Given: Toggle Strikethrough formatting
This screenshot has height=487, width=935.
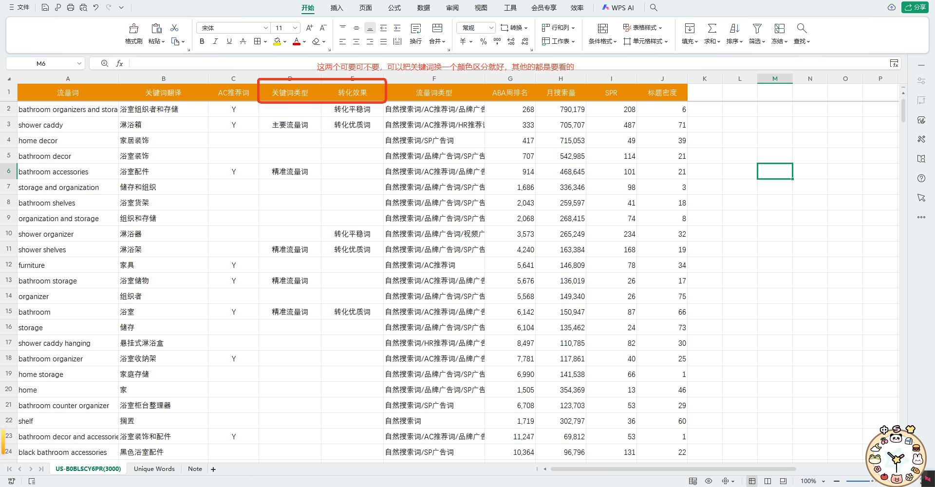Looking at the screenshot, I should (x=243, y=42).
